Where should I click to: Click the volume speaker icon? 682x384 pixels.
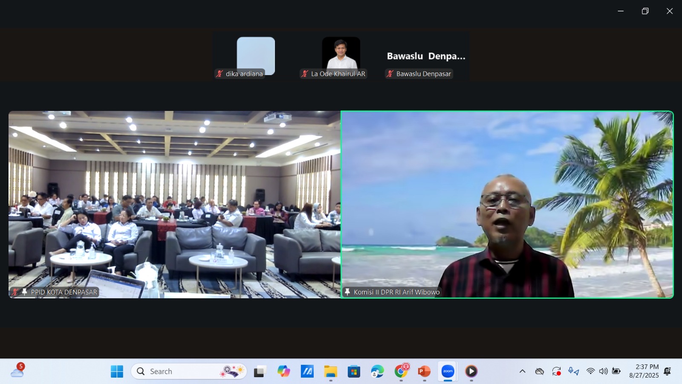tap(603, 371)
